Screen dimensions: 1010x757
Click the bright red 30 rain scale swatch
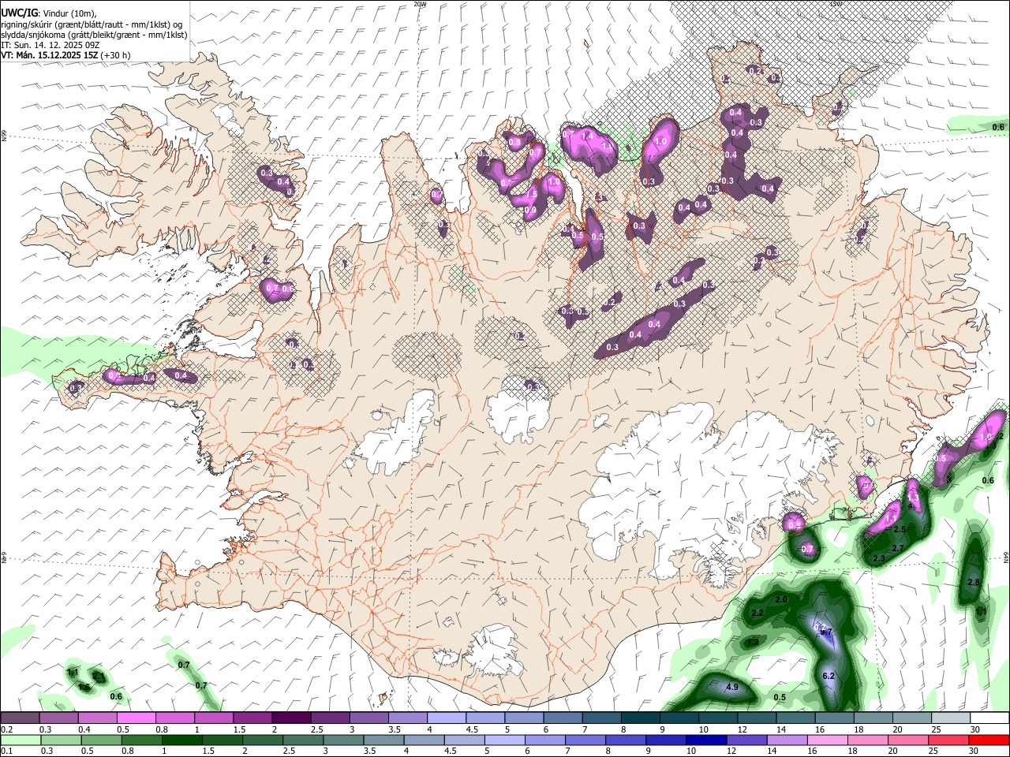[988, 740]
